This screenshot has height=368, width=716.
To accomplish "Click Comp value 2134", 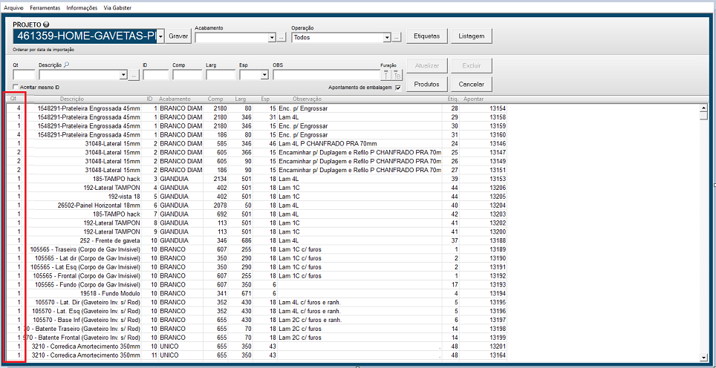I will [x=220, y=180].
